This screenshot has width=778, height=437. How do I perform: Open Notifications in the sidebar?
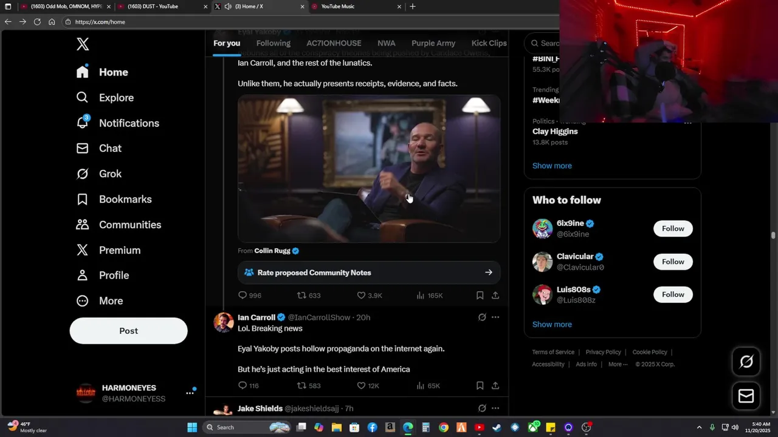coord(117,123)
